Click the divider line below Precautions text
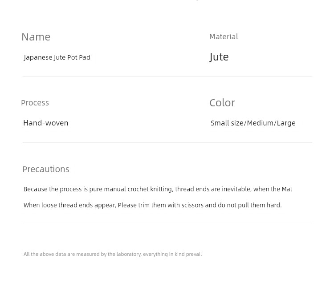The width and height of the screenshot is (334, 287). click(x=167, y=224)
